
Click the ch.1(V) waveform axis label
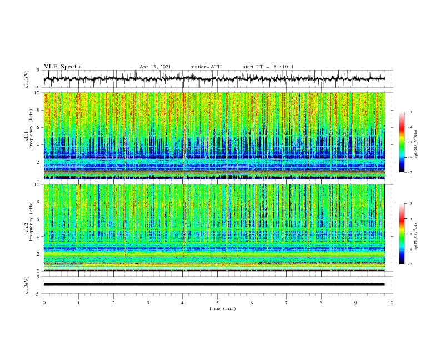pos(27,79)
